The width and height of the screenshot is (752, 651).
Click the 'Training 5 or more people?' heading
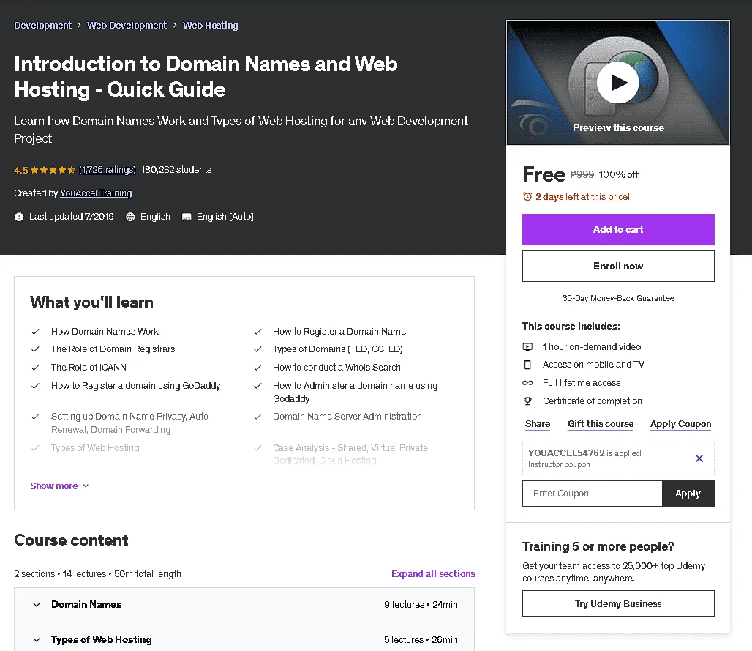[x=598, y=547]
